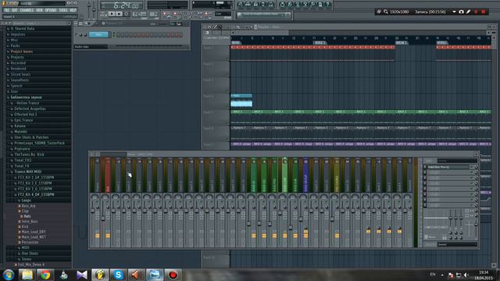The image size is (500, 281).
Task: Open the VIEW menu
Action: tap(39, 10)
